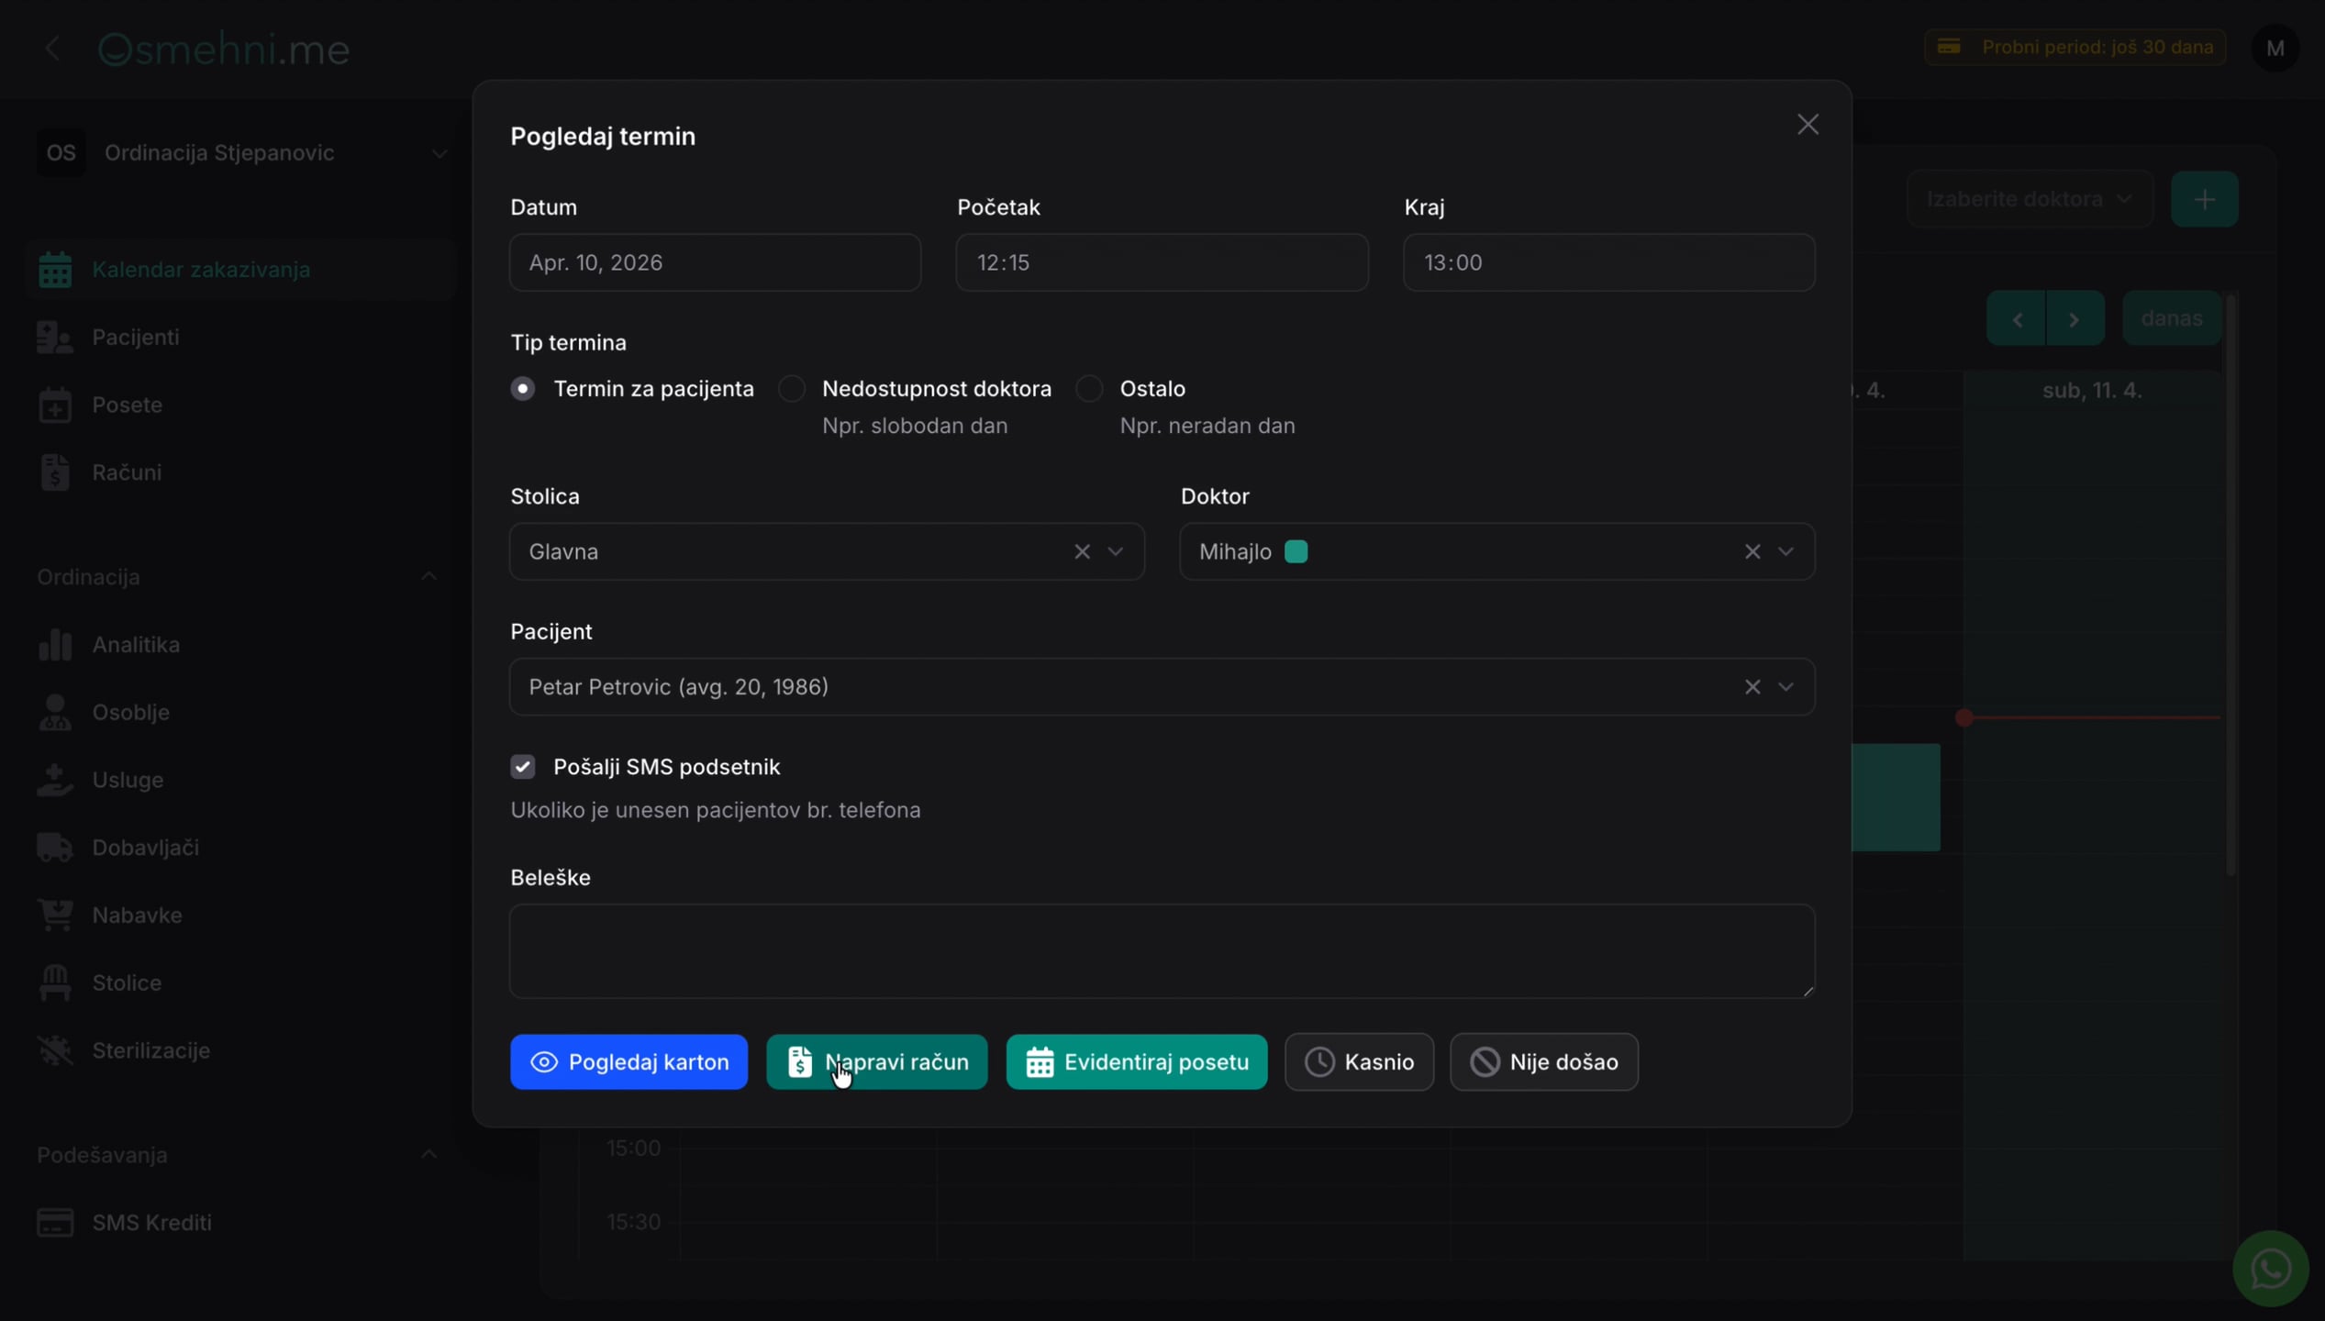Select the Ostalo radio option
2325x1321 pixels.
tap(1089, 389)
